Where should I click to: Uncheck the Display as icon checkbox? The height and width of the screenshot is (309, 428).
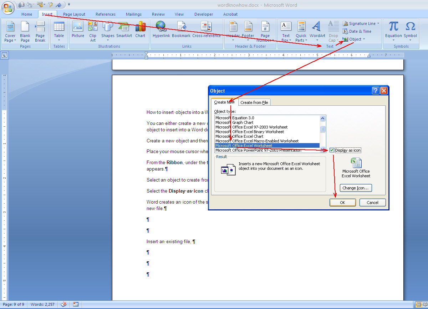point(332,150)
